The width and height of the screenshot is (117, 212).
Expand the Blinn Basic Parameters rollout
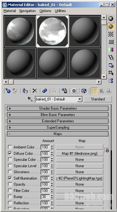click(x=58, y=115)
